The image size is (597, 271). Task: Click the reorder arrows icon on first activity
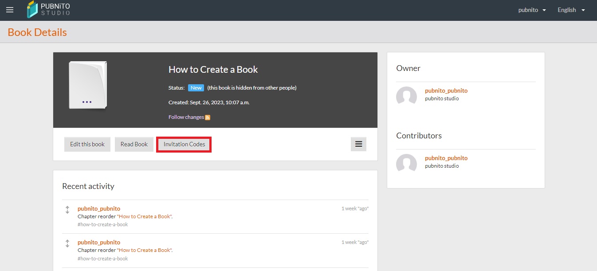click(67, 210)
